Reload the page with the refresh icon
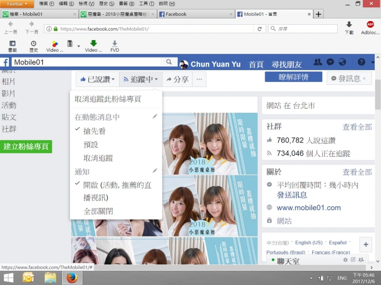Screen dimensions: 381x285 (x=259, y=29)
